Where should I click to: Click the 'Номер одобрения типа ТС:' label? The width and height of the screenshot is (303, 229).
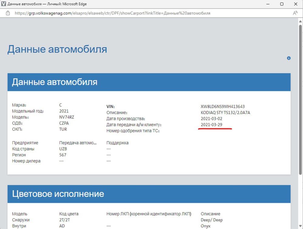pos(133,131)
